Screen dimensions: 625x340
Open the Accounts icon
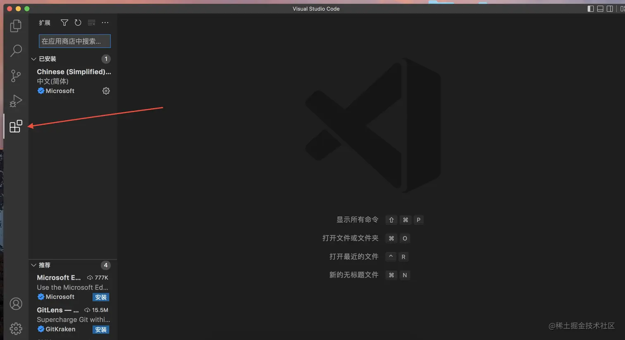tap(16, 303)
